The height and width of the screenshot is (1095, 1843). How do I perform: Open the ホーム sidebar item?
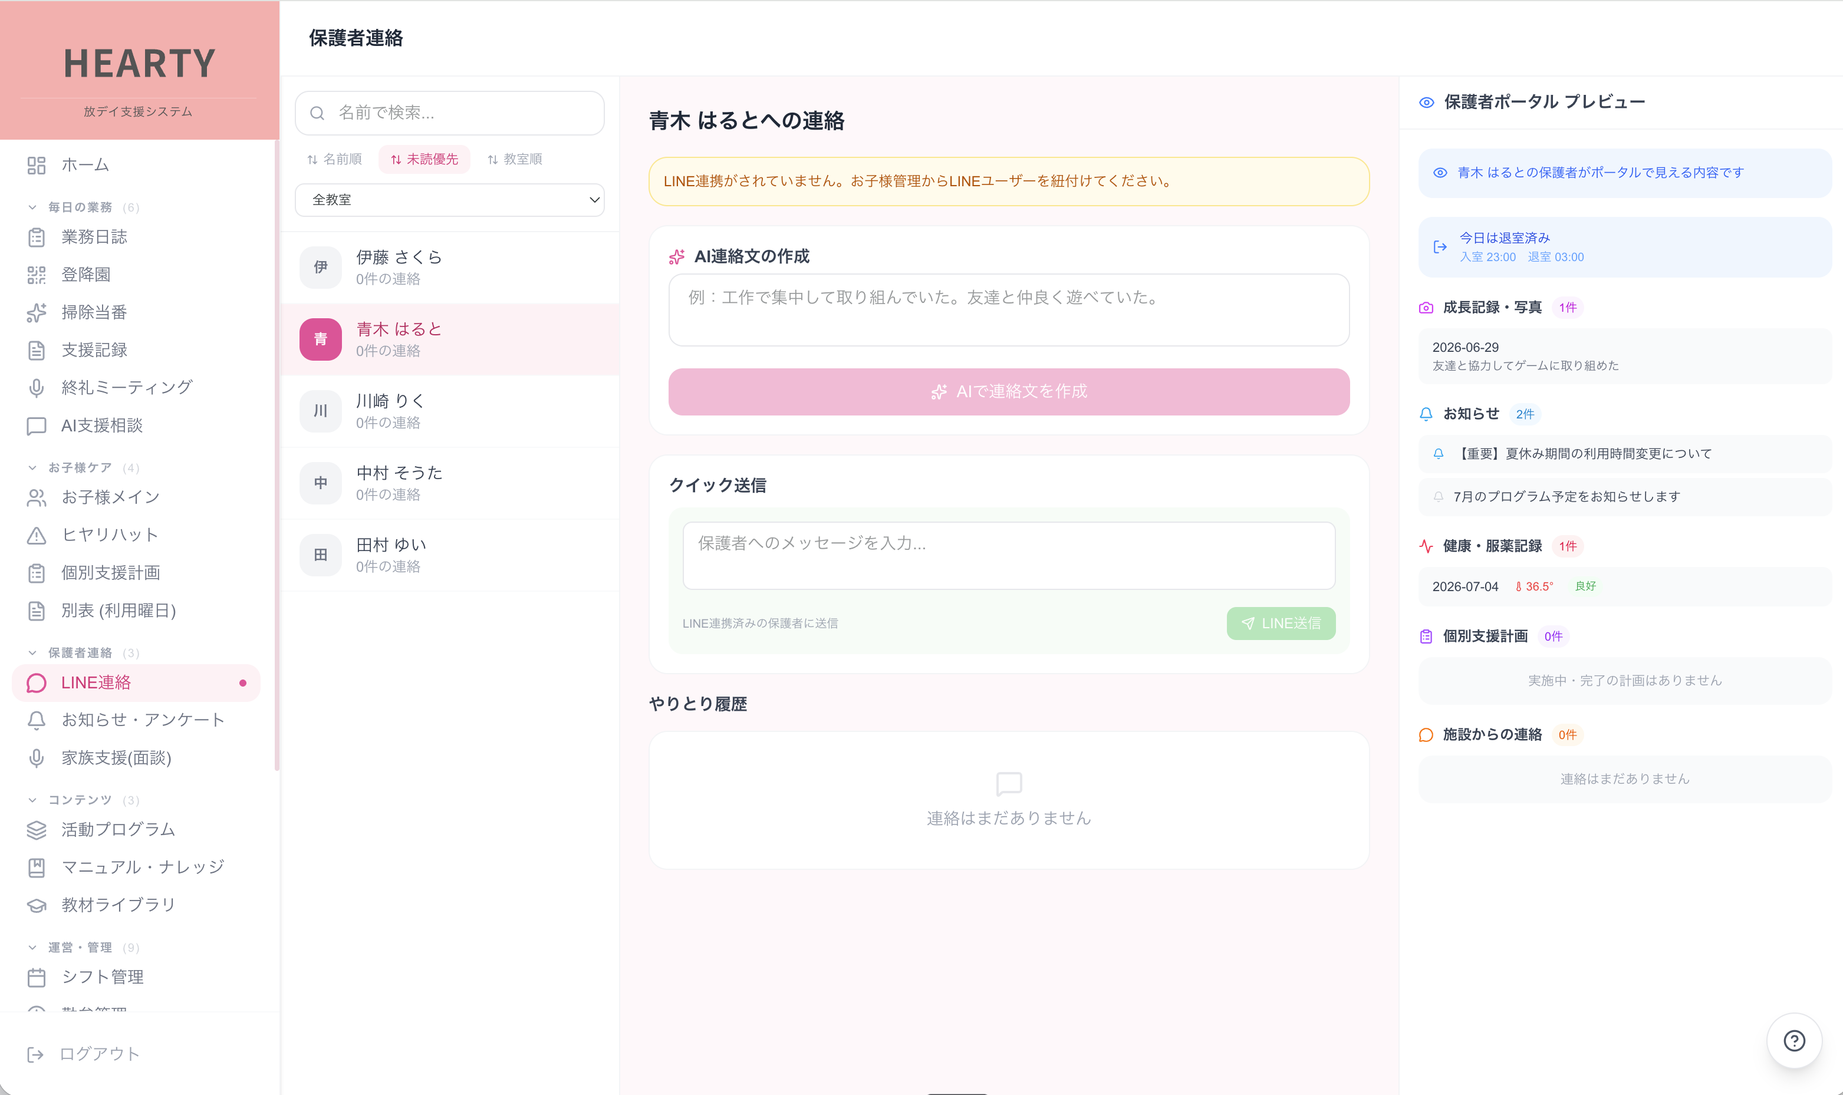coord(137,165)
